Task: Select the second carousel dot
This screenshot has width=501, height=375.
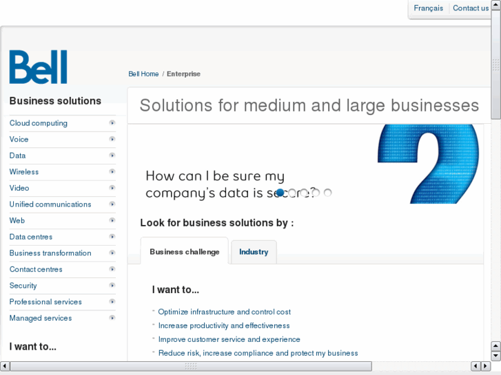Action: (x=292, y=193)
